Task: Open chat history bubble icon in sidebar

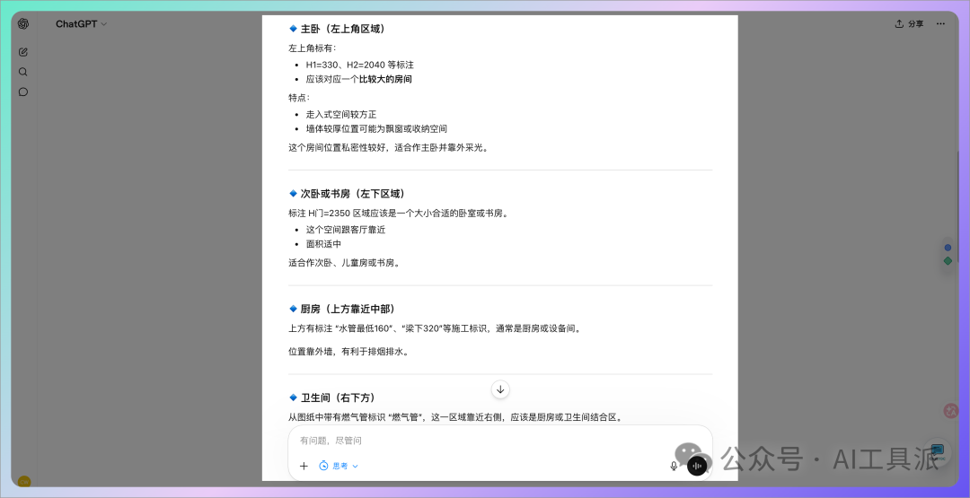Action: coord(22,92)
